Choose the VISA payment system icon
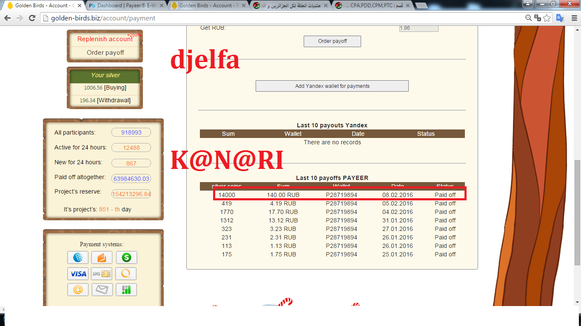Image resolution: width=581 pixels, height=326 pixels. point(78,274)
